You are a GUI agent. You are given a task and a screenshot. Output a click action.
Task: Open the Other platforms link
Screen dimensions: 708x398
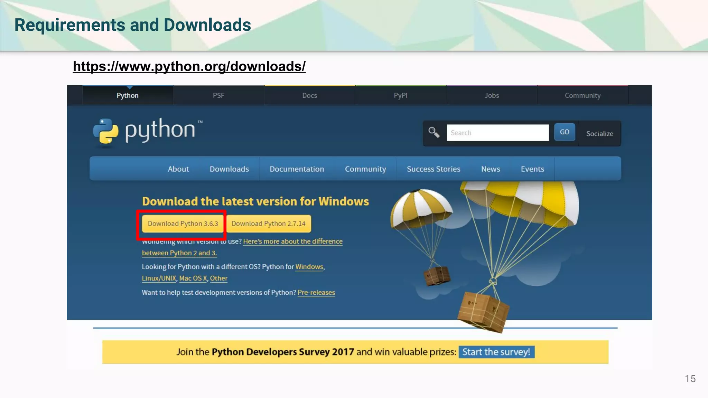coord(219,278)
